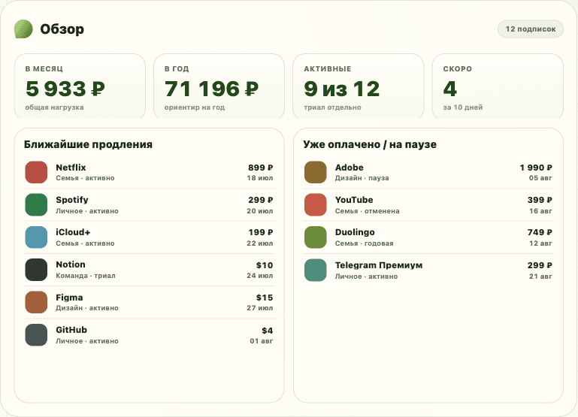Screen dimensions: 578x417
Task: Select the Netflix subscription name
Action: click(x=71, y=168)
